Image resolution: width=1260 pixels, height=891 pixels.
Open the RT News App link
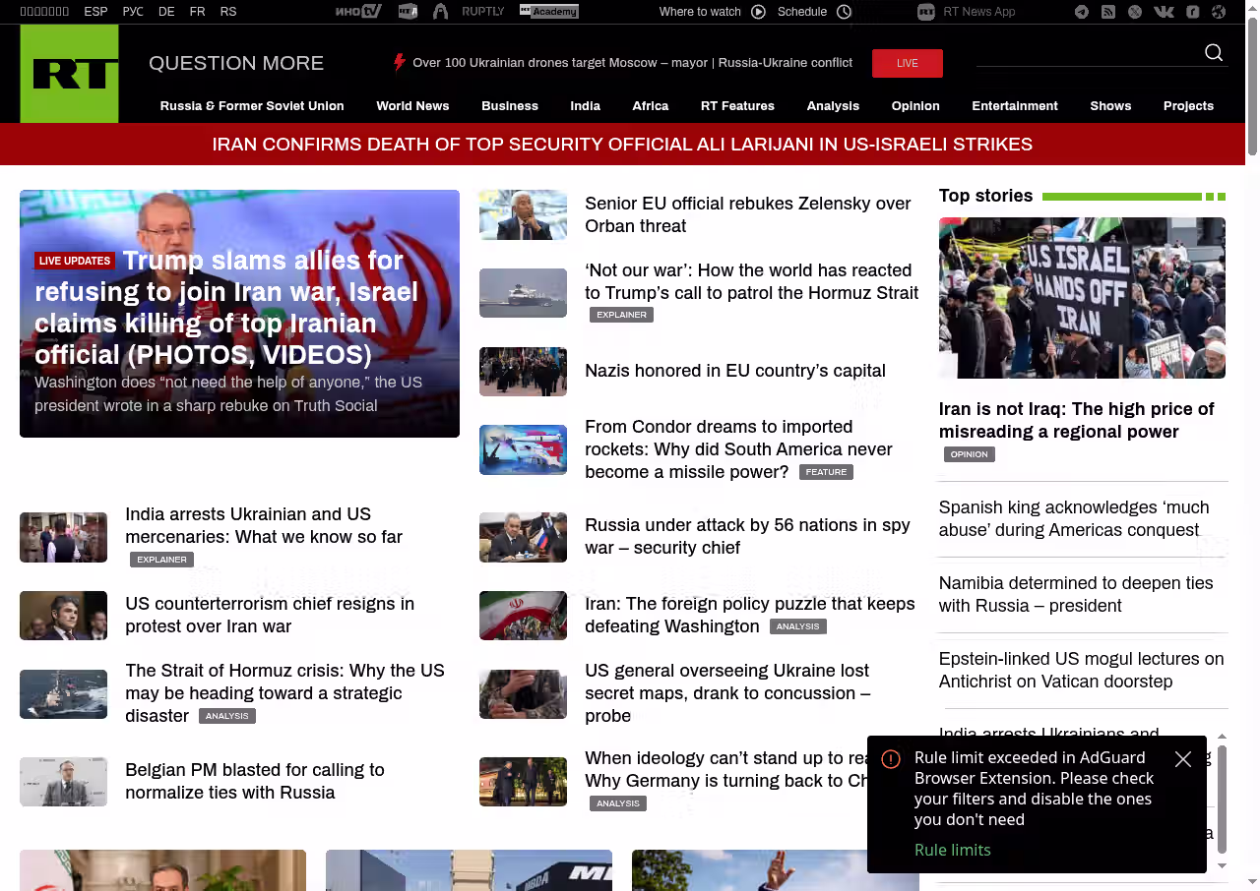(x=967, y=12)
